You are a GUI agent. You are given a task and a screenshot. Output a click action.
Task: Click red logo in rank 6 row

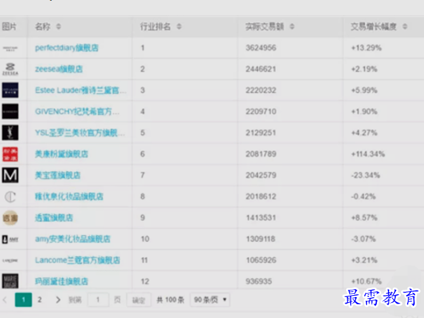tap(10, 154)
